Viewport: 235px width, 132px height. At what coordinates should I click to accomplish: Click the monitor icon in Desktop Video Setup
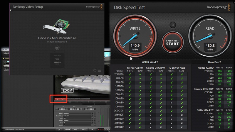(x=95, y=71)
